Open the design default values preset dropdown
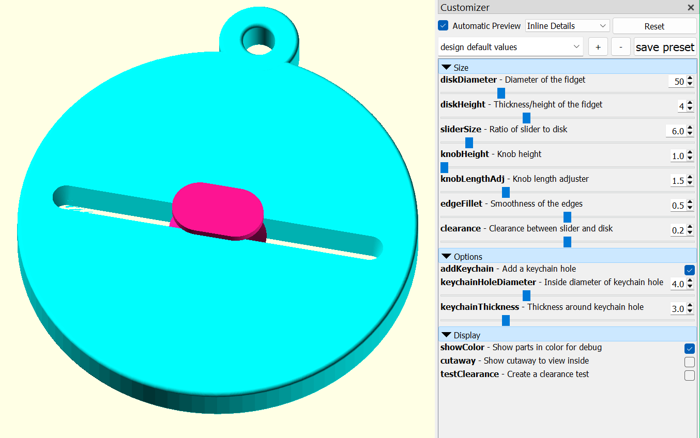The image size is (700, 438). pyautogui.click(x=510, y=47)
